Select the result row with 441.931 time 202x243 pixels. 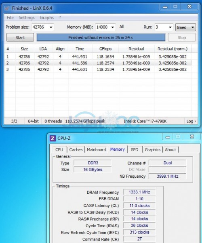[x=98, y=57]
